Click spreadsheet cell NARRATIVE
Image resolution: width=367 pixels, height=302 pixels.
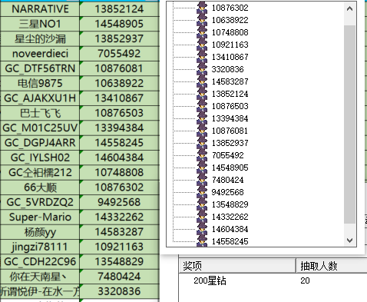40,9
